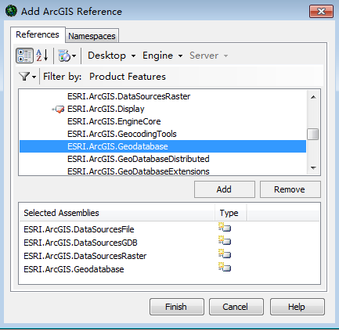Switch to the Namespaces tab
Viewport: 339px width, 331px height.
(92, 36)
